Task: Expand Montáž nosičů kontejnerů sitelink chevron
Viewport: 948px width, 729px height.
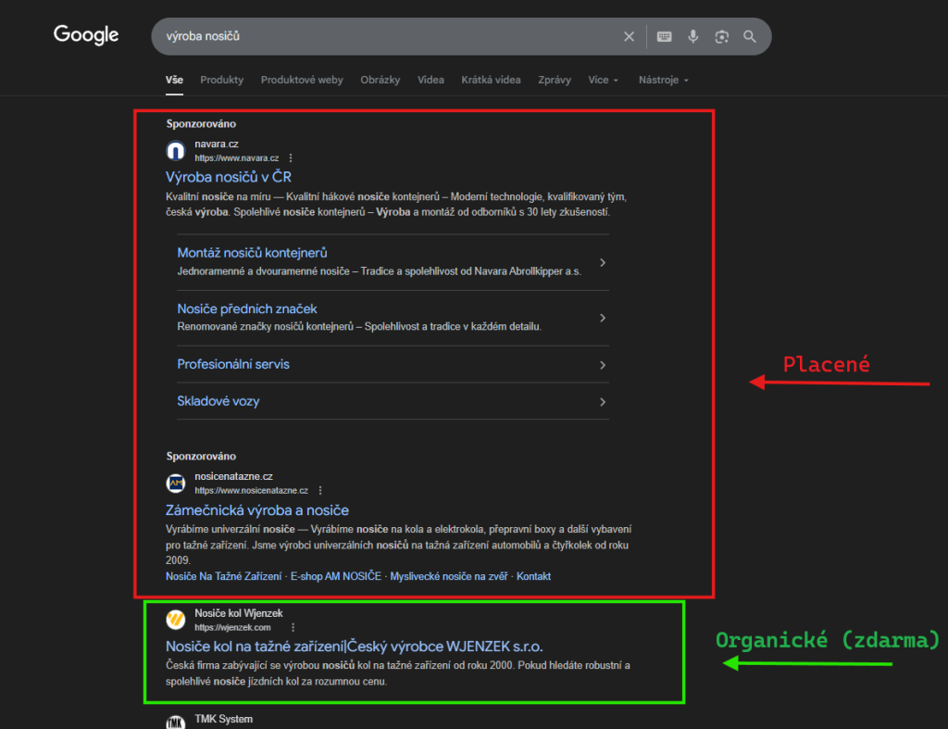Action: click(x=603, y=263)
